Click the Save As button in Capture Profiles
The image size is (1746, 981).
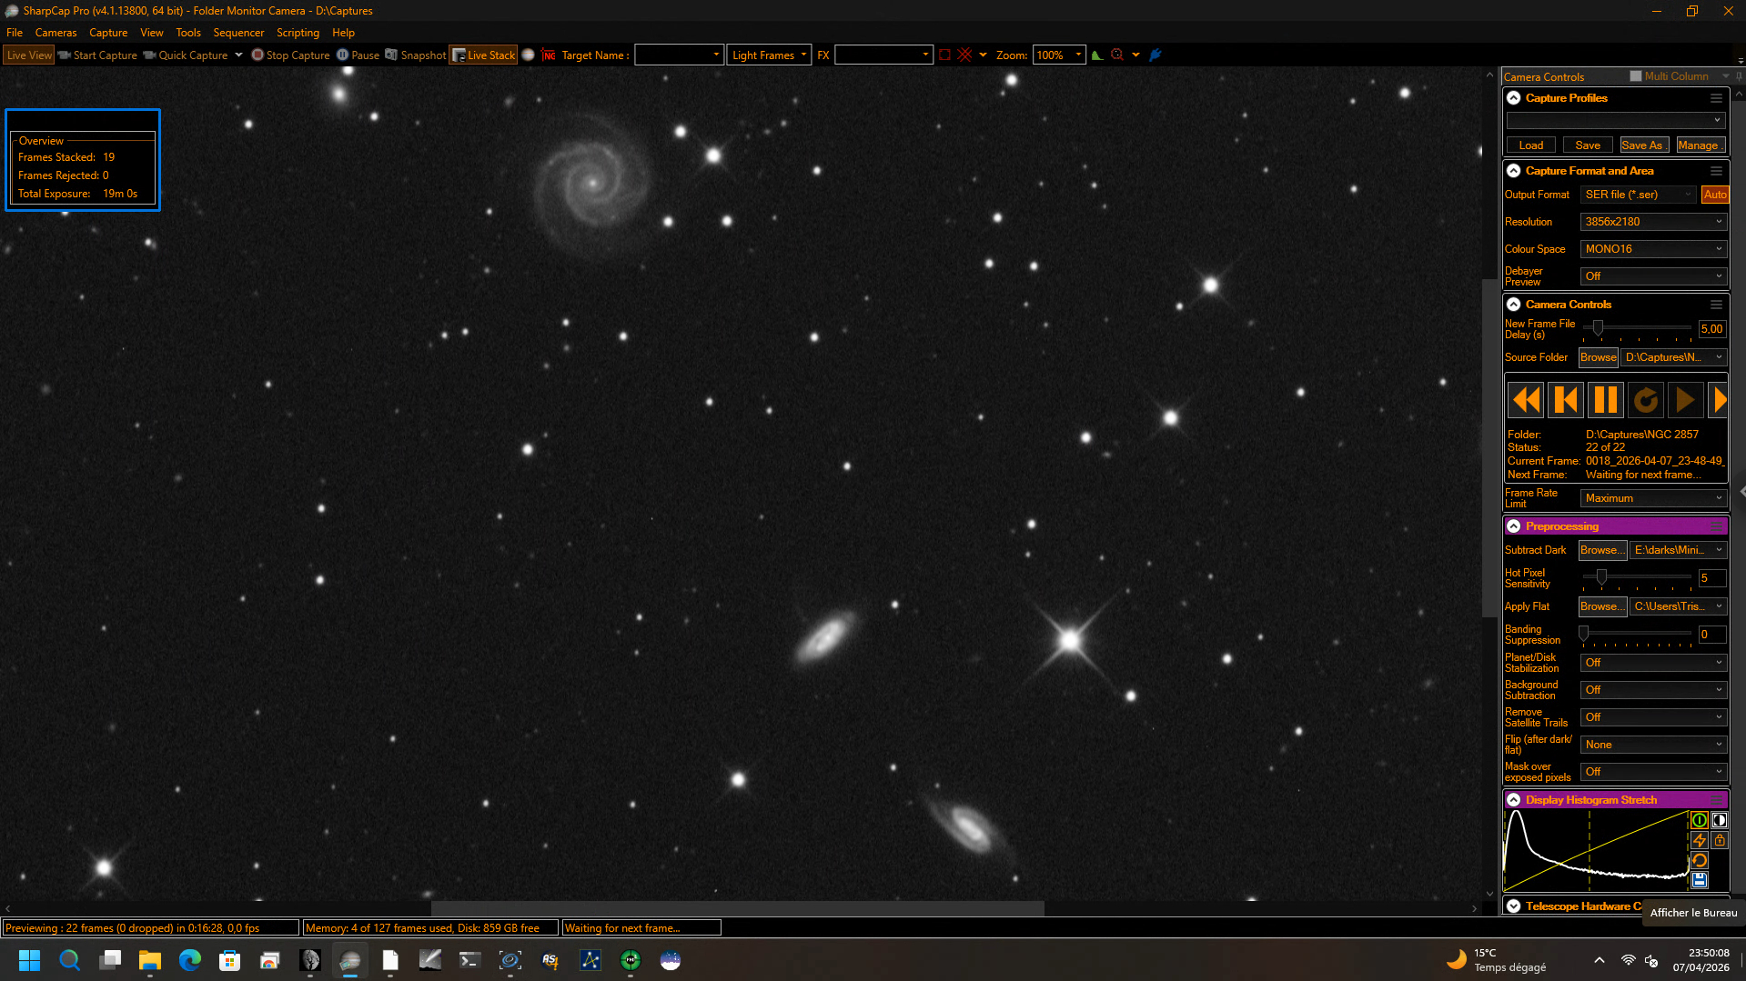pyautogui.click(x=1643, y=145)
